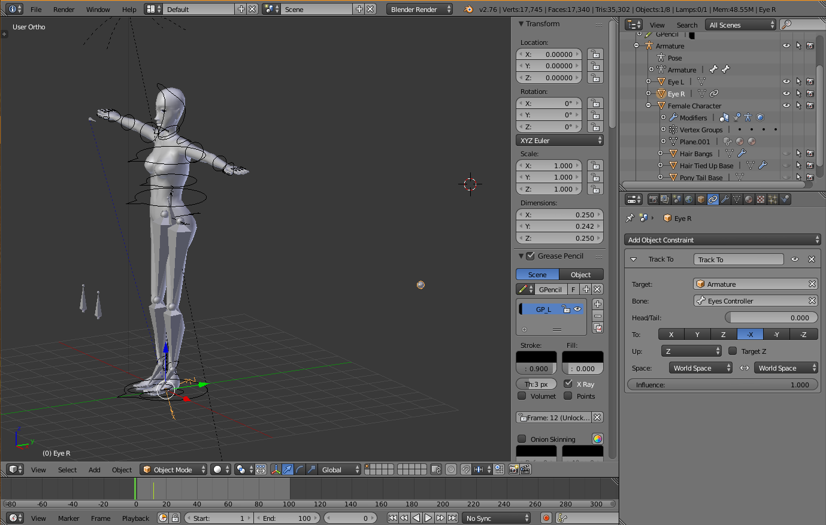The height and width of the screenshot is (525, 826).
Task: Open the XYZ Euler rotation mode dropdown
Action: coord(559,141)
